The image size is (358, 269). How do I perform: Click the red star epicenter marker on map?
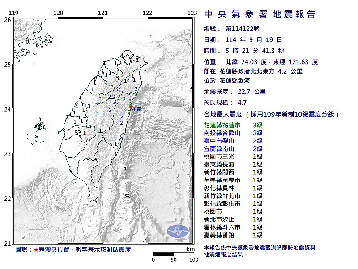[131, 108]
